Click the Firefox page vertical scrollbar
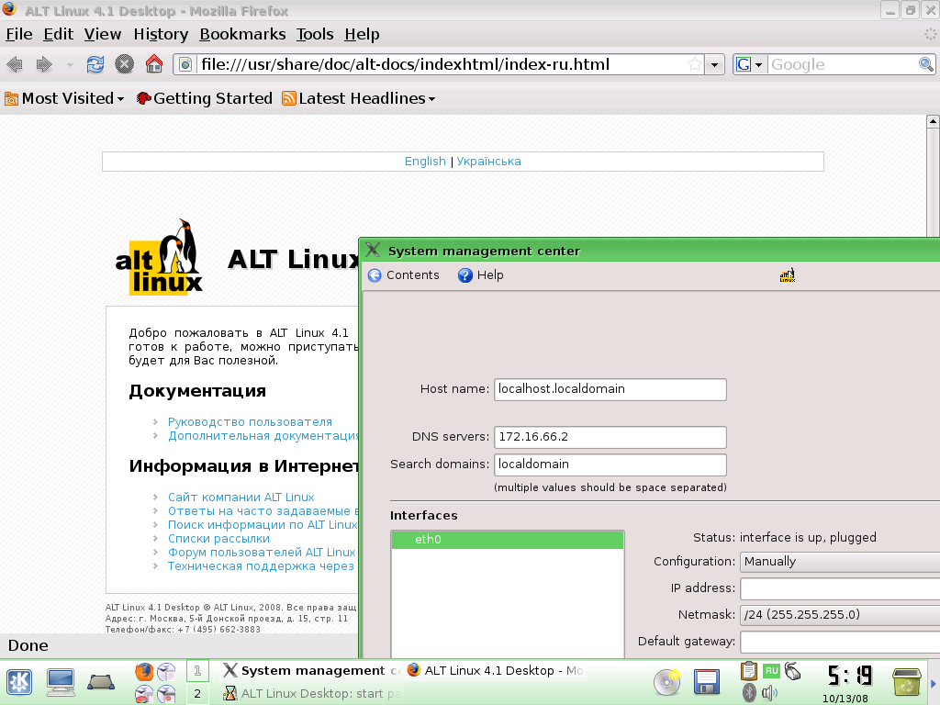Screen dimensions: 940x705 (x=933, y=367)
